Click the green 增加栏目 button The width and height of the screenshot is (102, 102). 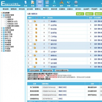(80, 14)
